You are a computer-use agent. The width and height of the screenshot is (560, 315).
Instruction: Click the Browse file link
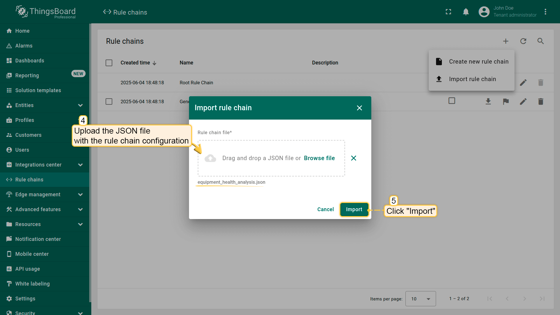click(x=319, y=158)
